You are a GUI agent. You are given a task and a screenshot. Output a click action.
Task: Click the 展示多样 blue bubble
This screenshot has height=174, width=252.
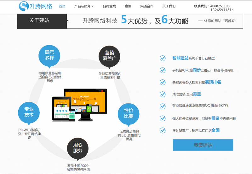click(x=49, y=56)
